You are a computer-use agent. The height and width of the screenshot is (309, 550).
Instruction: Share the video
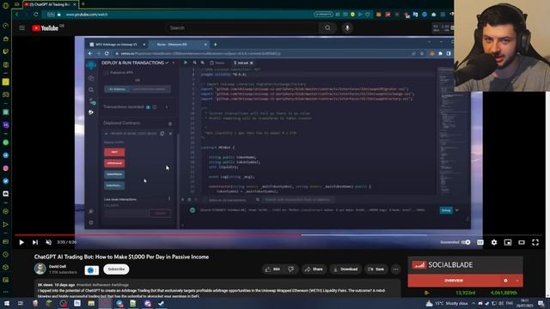click(x=314, y=269)
